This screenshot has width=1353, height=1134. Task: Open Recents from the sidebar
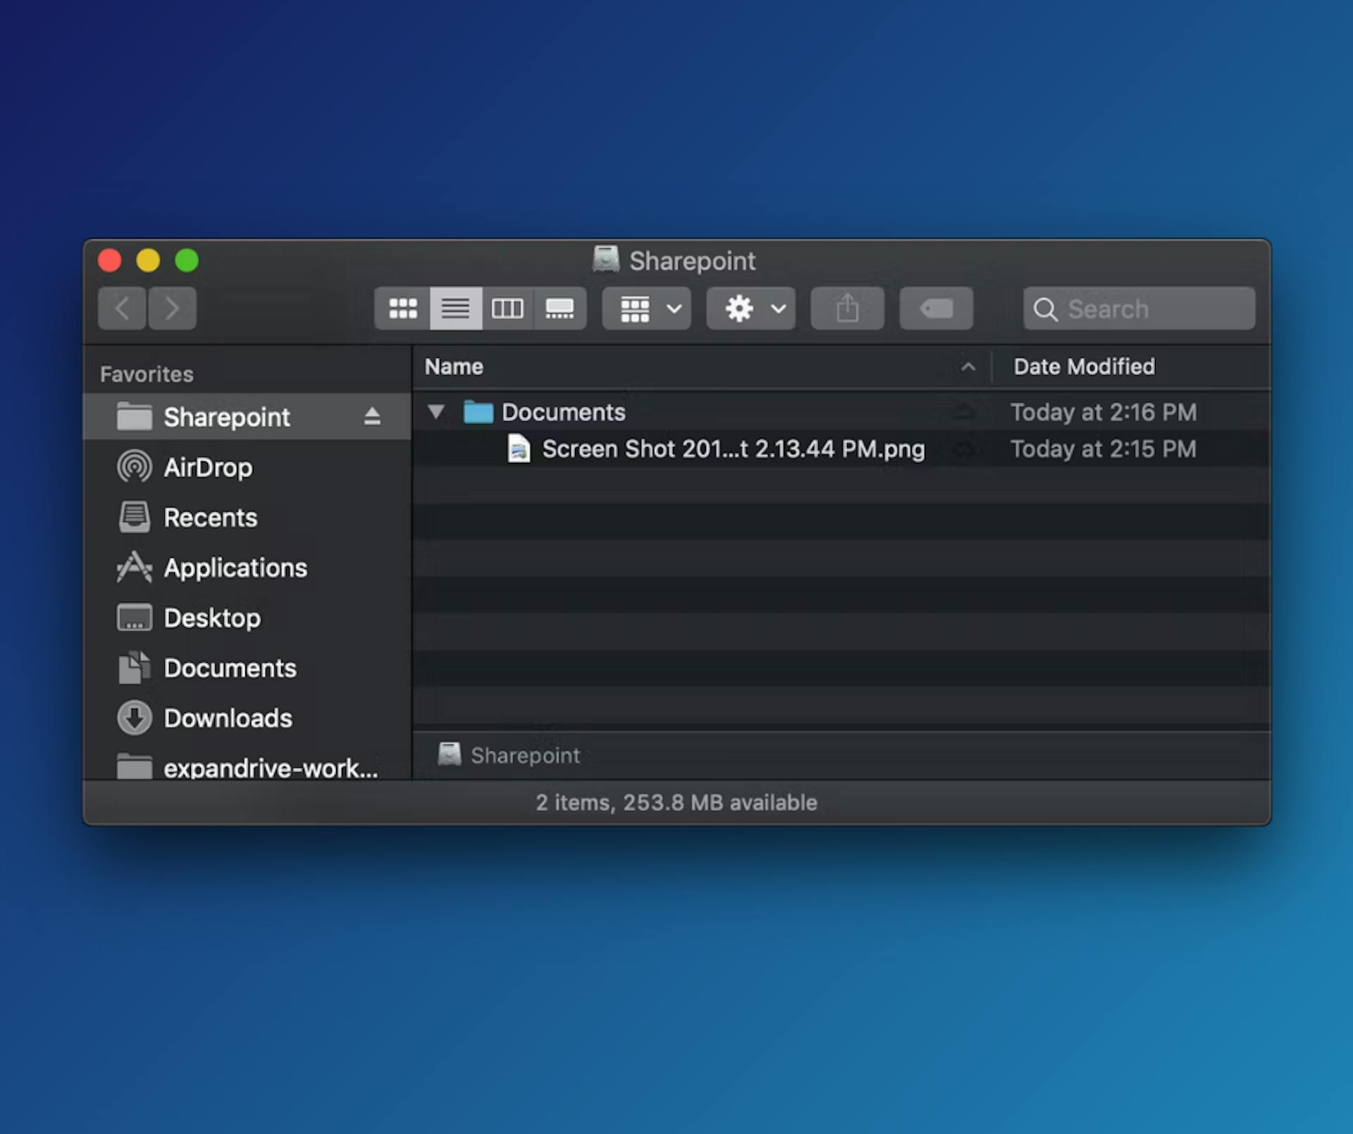(x=210, y=518)
